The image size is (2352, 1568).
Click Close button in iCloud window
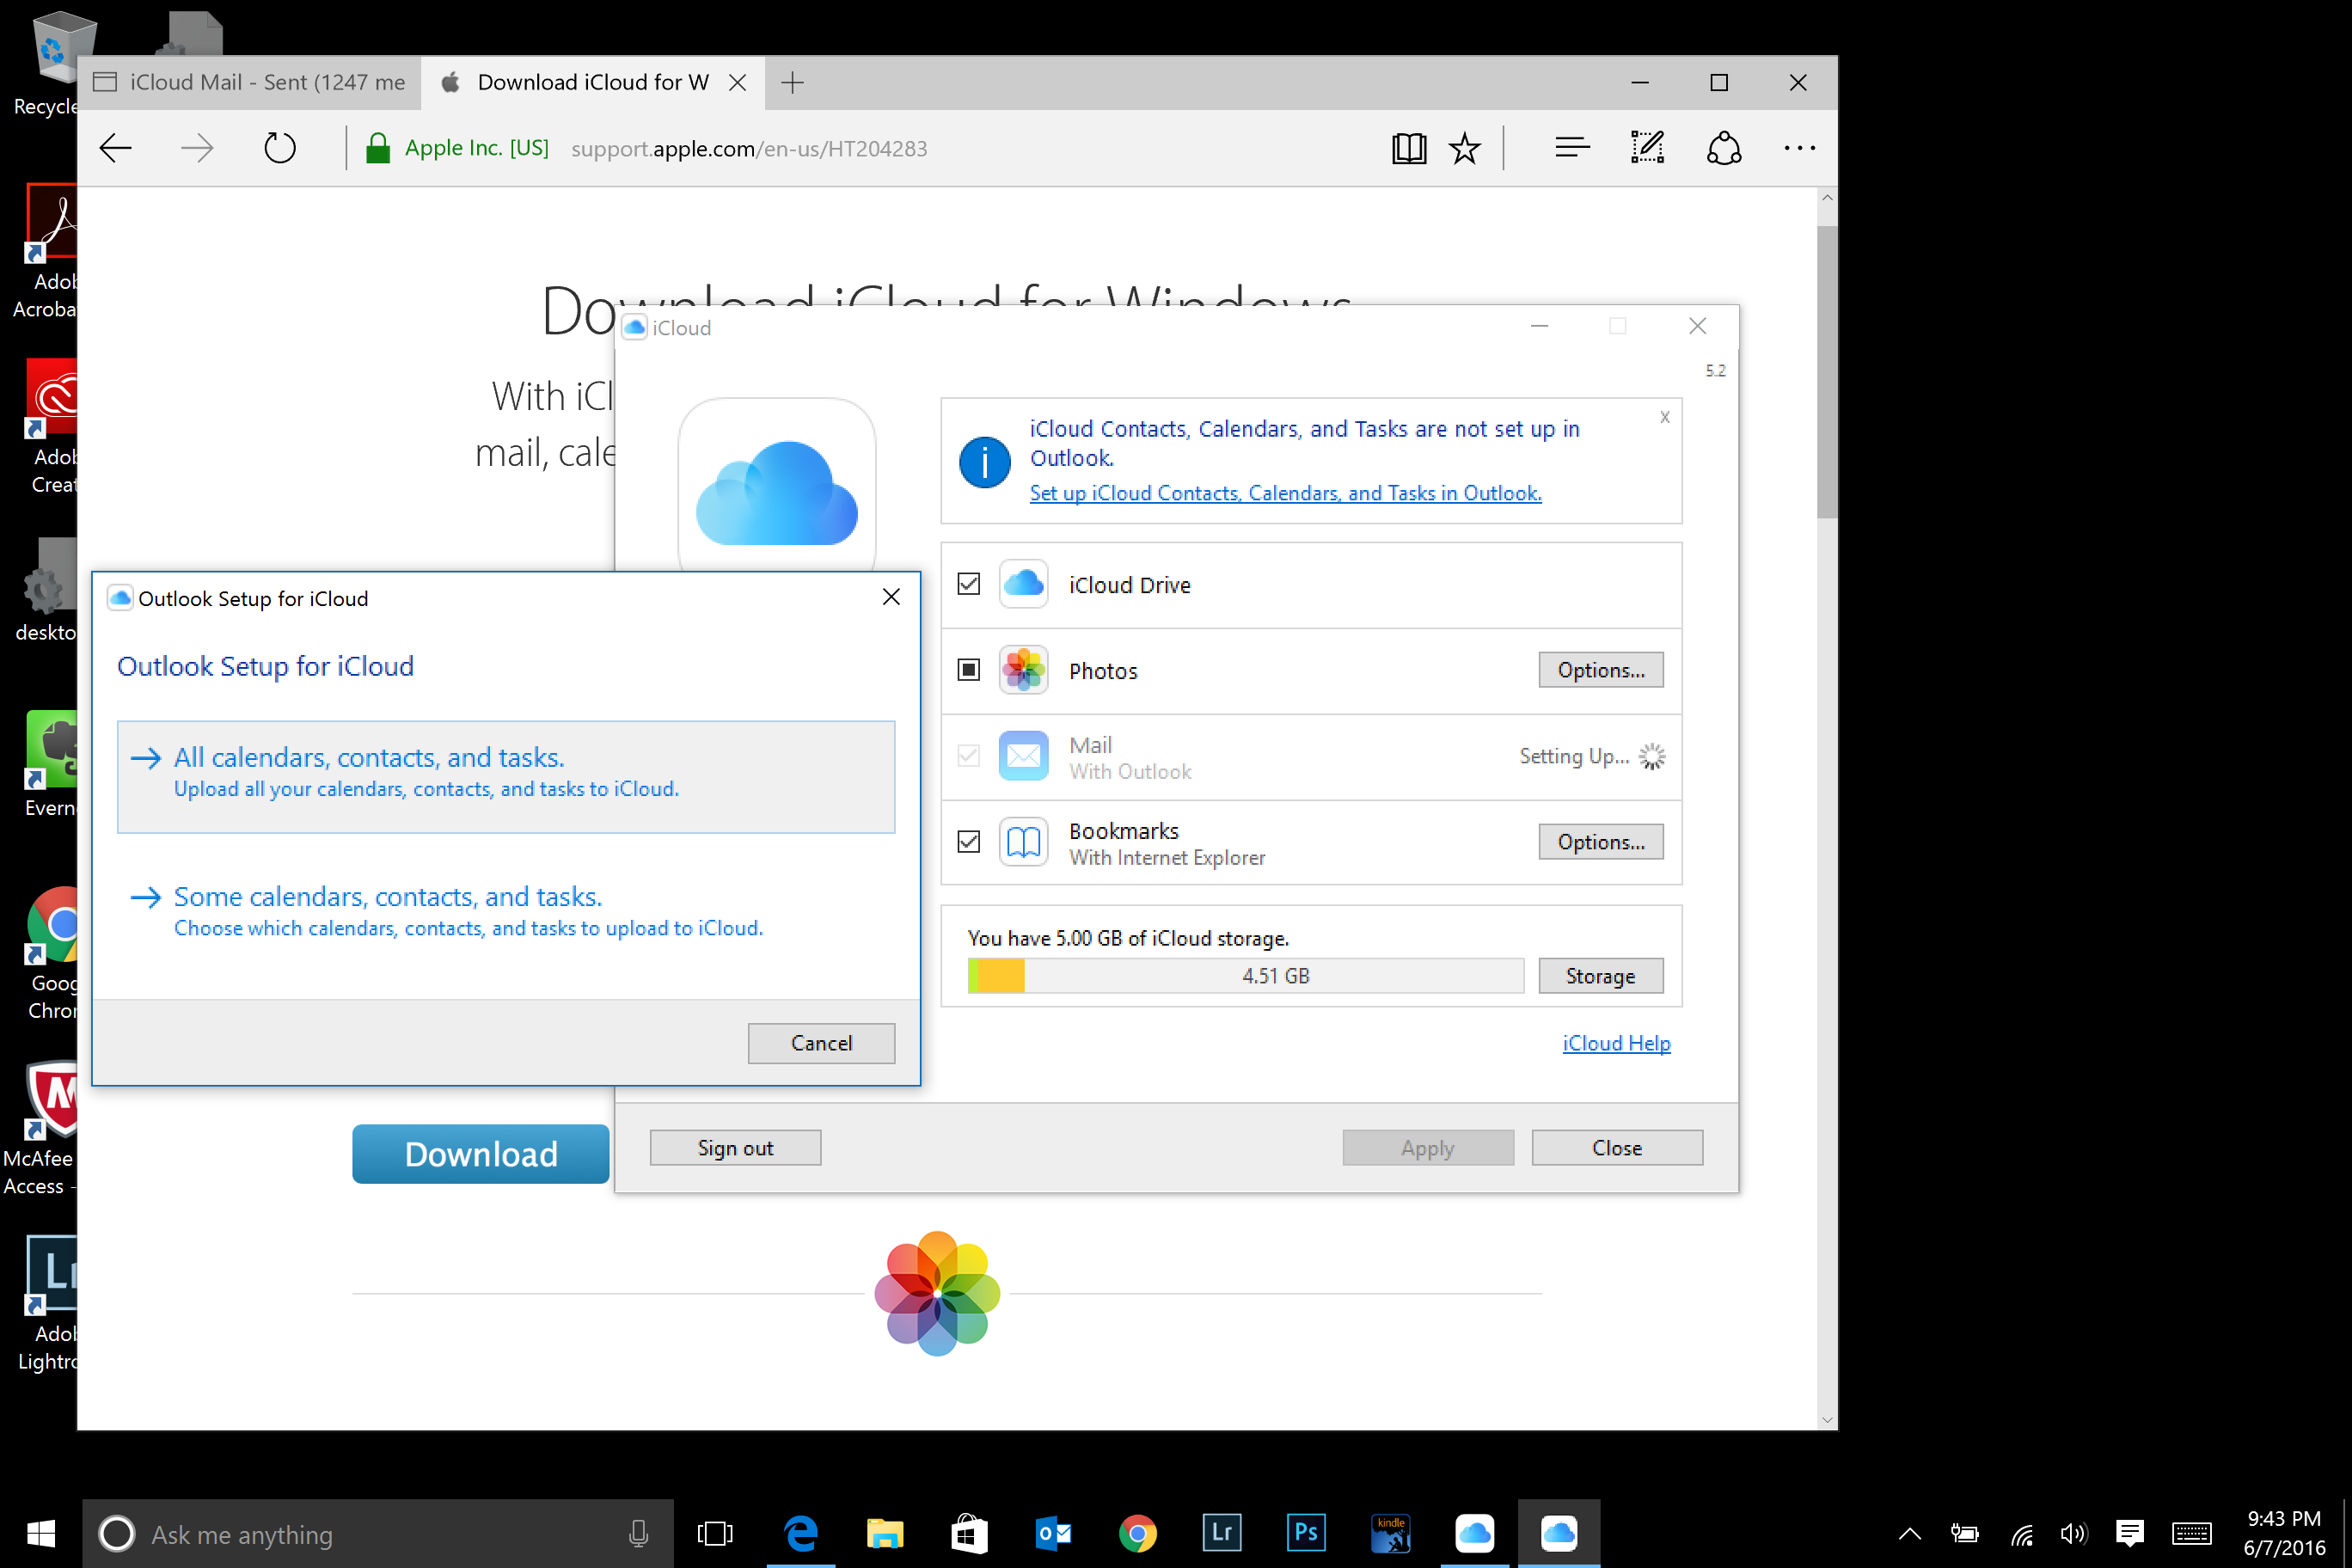1617,1148
